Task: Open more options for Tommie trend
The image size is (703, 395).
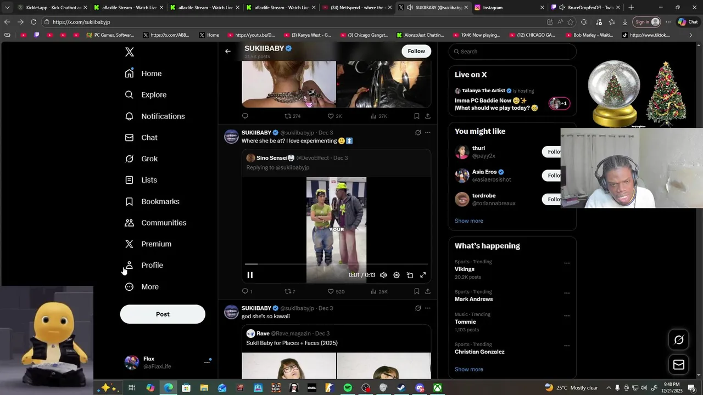Action: pyautogui.click(x=567, y=316)
